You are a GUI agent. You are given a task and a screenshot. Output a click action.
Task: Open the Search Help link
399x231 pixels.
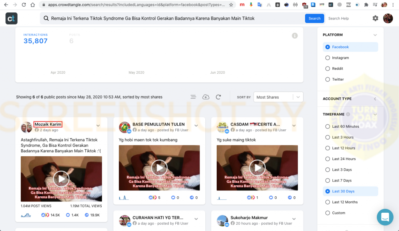[339, 18]
